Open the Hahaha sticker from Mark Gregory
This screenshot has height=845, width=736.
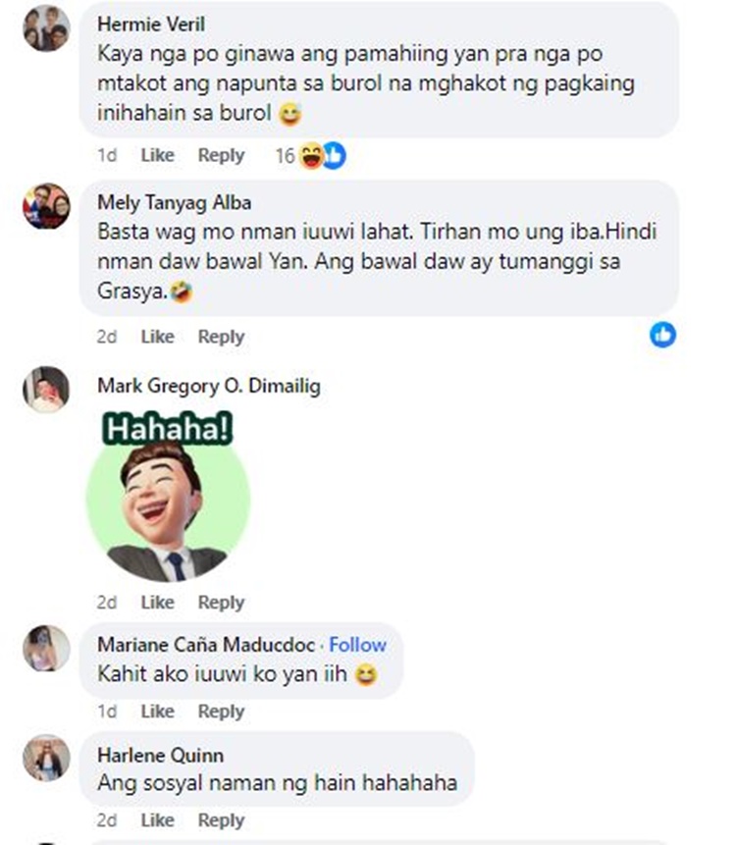168,497
